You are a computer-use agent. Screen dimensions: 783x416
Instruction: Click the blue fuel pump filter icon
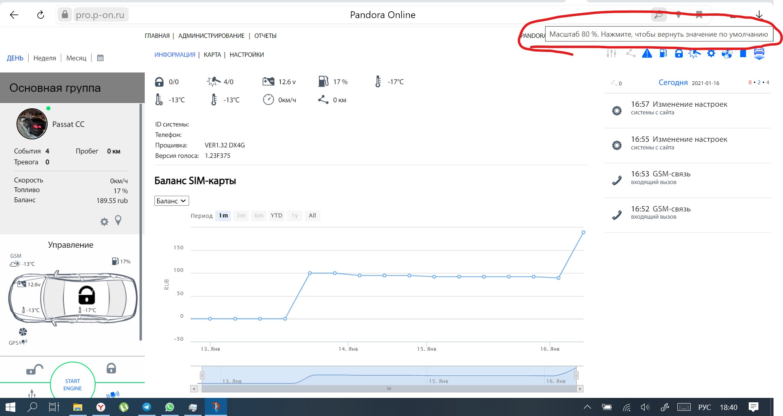[663, 54]
